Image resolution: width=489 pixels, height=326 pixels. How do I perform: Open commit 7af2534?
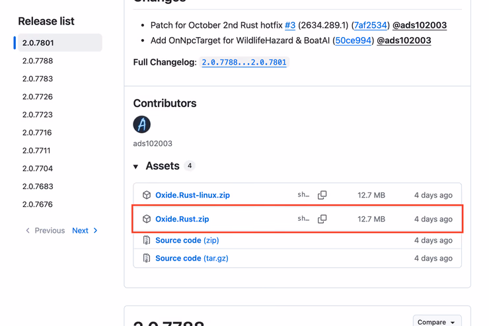point(371,25)
